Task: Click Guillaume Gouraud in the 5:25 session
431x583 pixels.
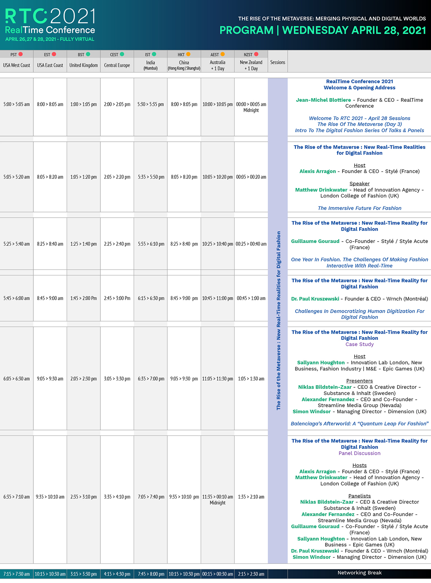Action: [315, 241]
